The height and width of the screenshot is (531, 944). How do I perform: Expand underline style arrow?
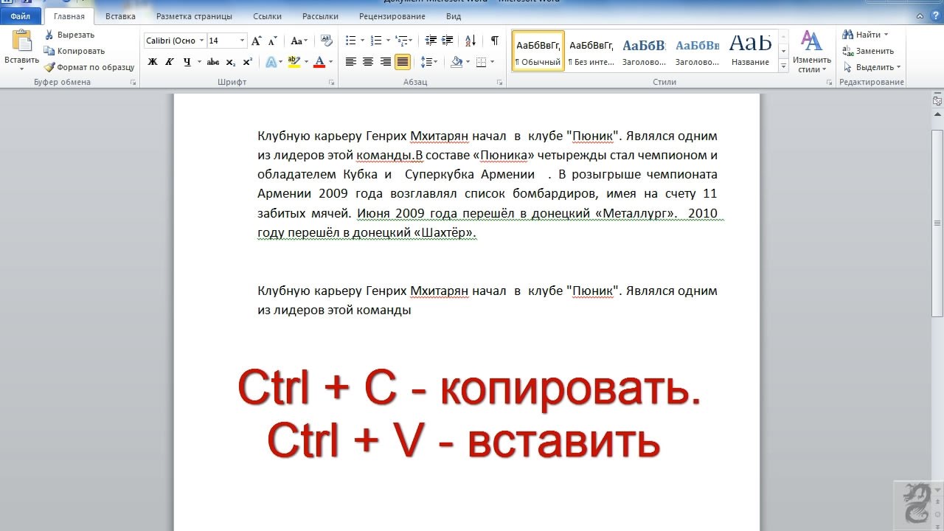click(x=199, y=62)
